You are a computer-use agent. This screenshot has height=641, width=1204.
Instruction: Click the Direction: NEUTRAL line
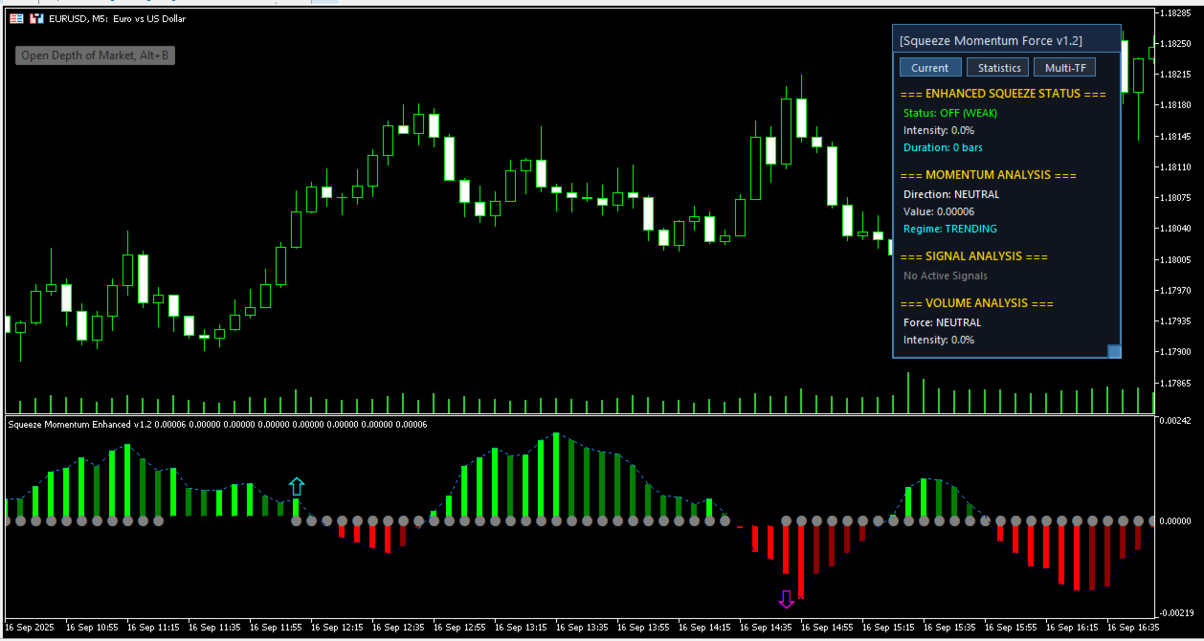pyautogui.click(x=951, y=194)
